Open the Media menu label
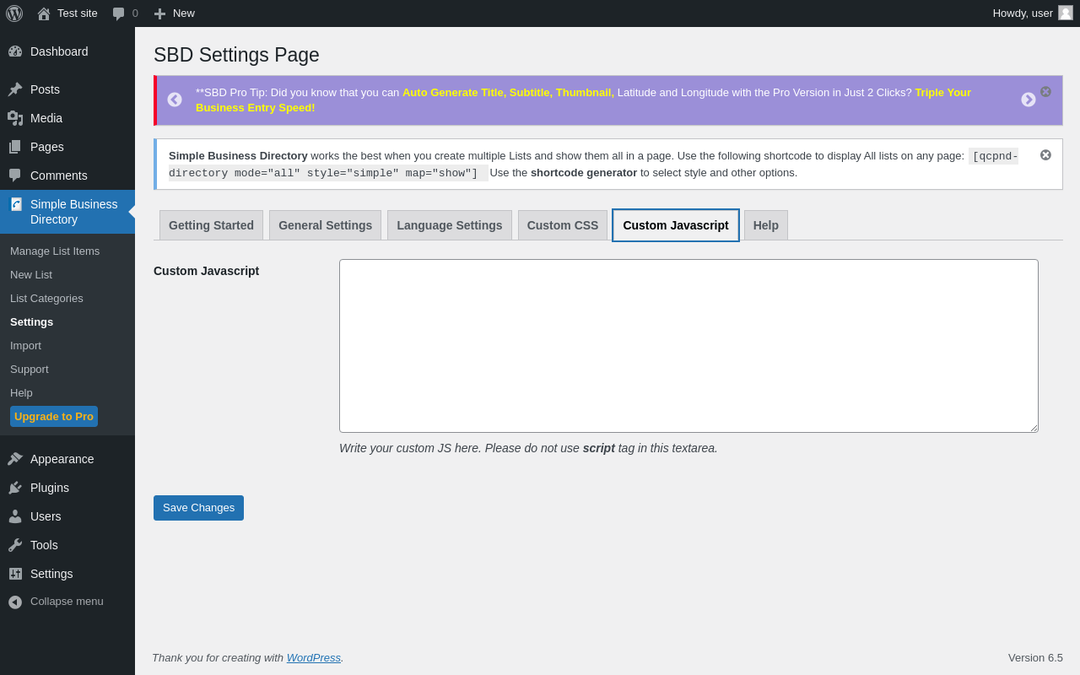The image size is (1080, 675). coord(46,118)
